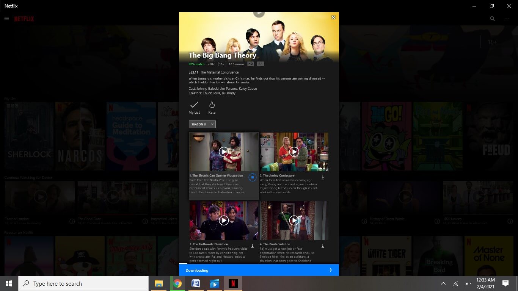Viewport: 518px width, 291px height.
Task: Play 100 Humans in Continue Watching
Action: point(478,196)
